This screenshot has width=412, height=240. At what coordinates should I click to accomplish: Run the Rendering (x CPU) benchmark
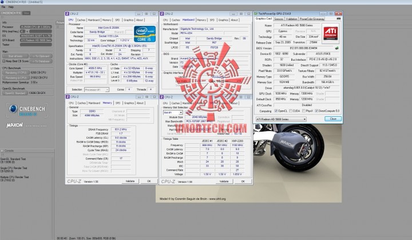coord(15,78)
